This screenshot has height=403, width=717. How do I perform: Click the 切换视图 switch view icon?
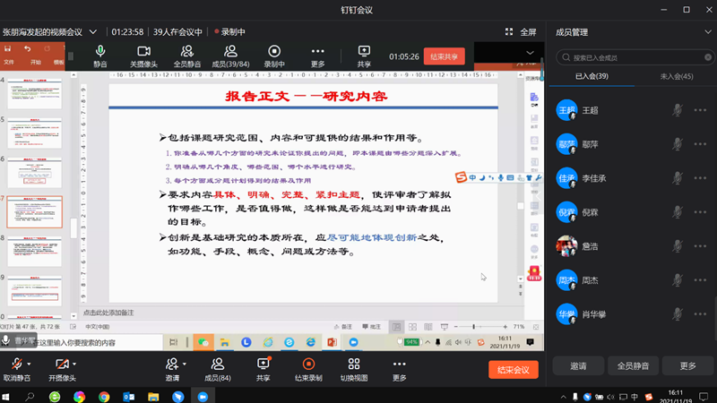(354, 364)
